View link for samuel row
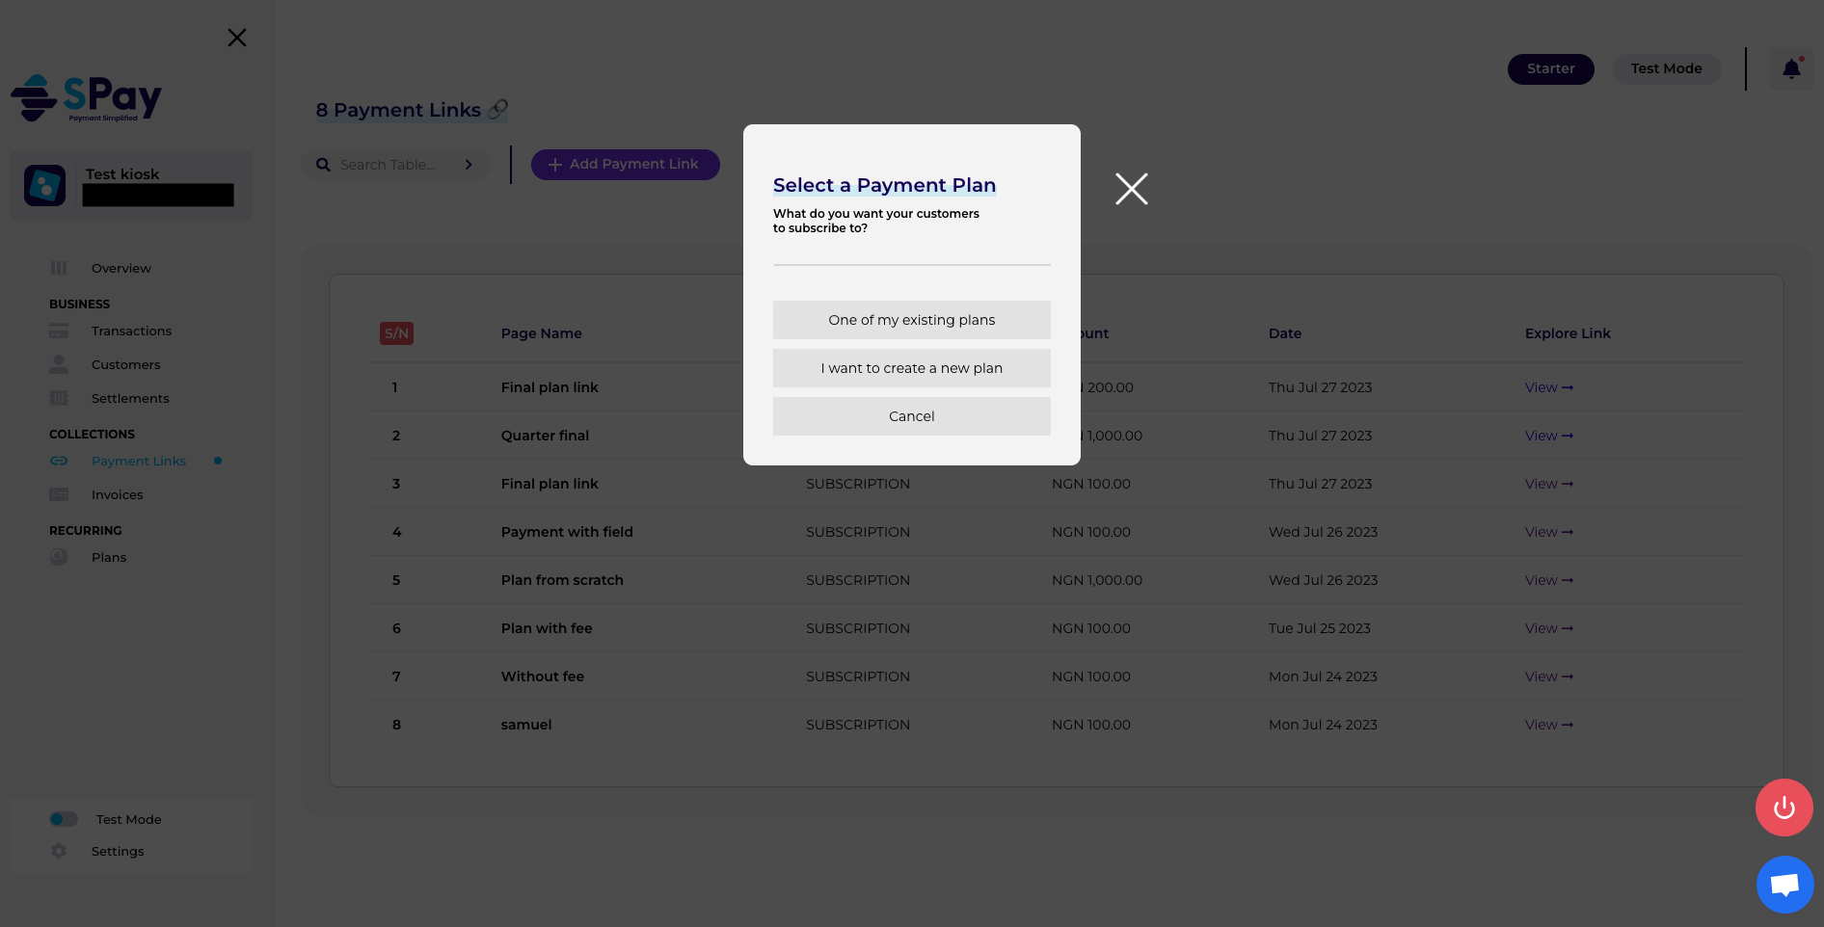Image resolution: width=1824 pixels, height=927 pixels. pyautogui.click(x=1549, y=725)
